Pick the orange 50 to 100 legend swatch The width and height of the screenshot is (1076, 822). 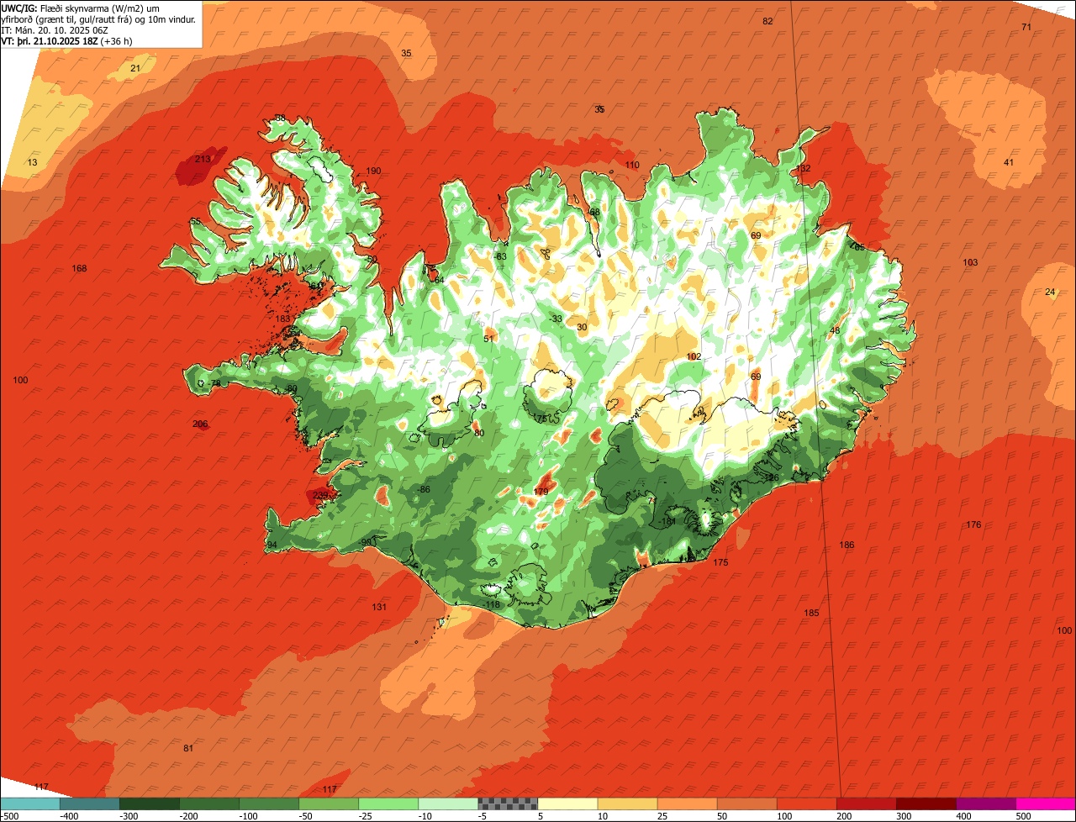746,804
